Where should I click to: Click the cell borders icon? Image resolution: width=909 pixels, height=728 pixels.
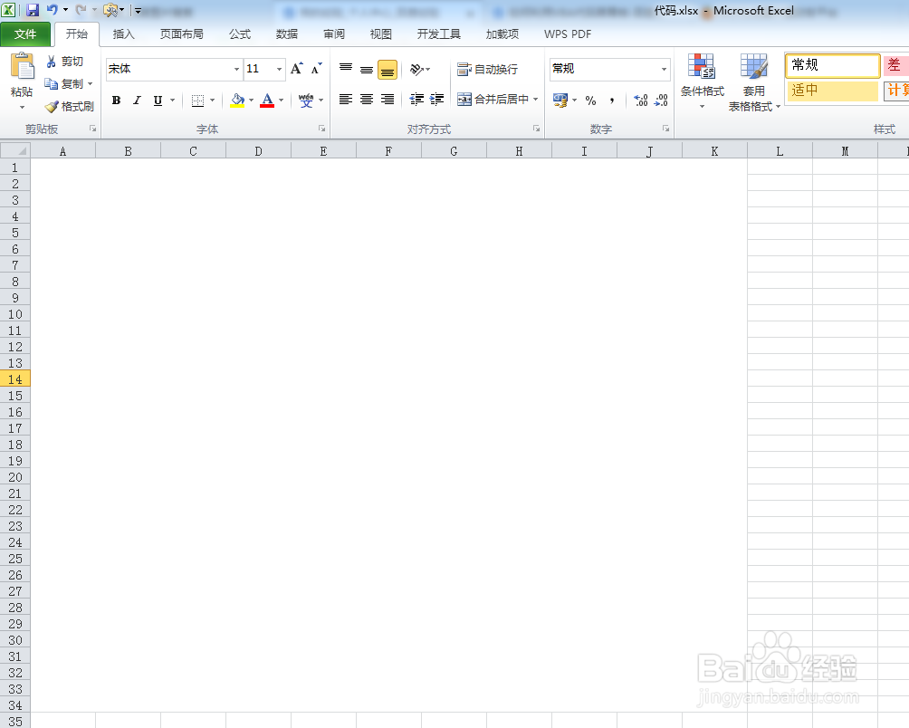pyautogui.click(x=197, y=101)
